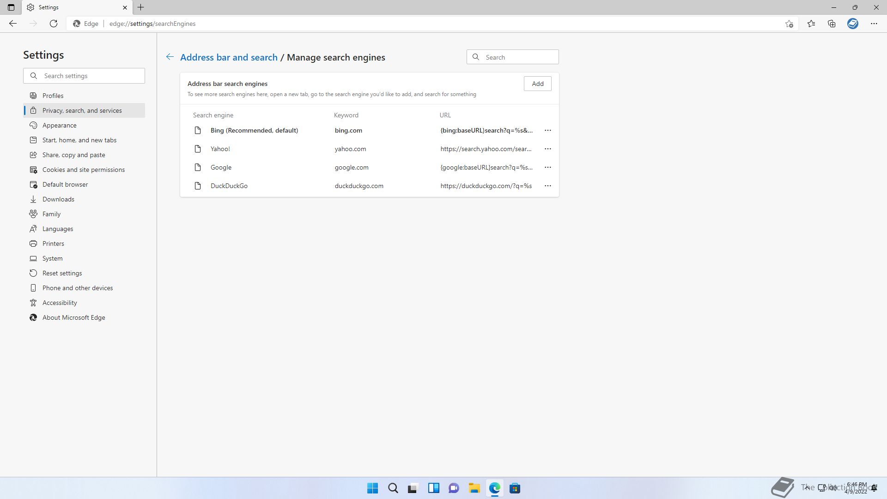The image size is (887, 499).
Task: Click the page icon in the Bing row
Action: click(198, 130)
